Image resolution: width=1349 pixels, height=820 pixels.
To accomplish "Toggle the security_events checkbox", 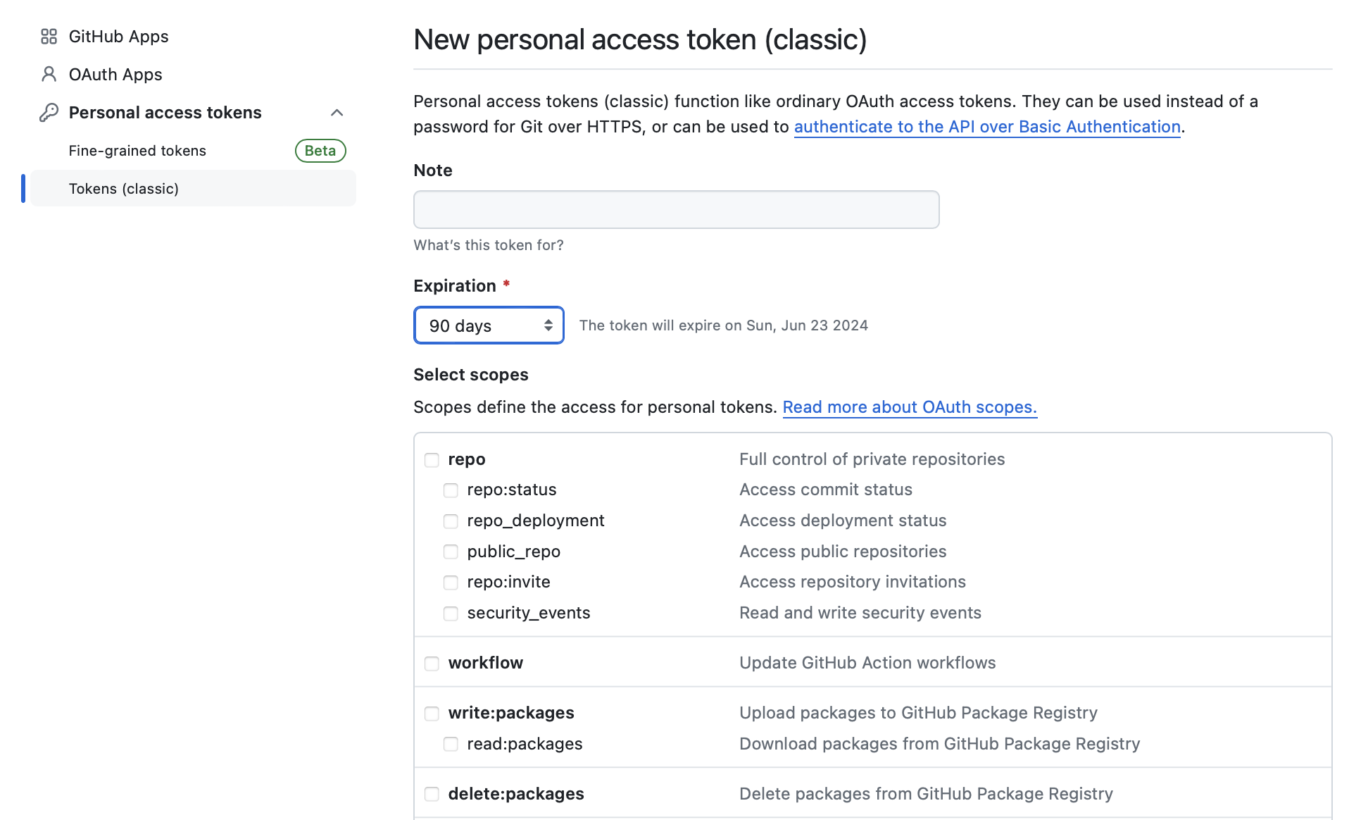I will (451, 614).
